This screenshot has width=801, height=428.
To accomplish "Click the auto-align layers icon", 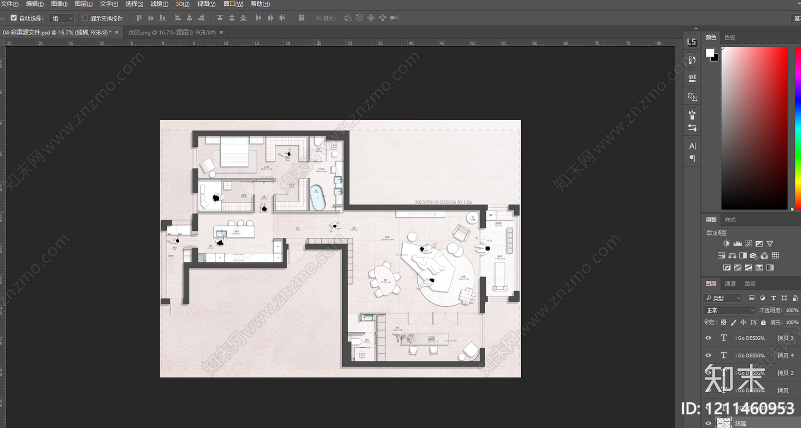I will 301,18.
